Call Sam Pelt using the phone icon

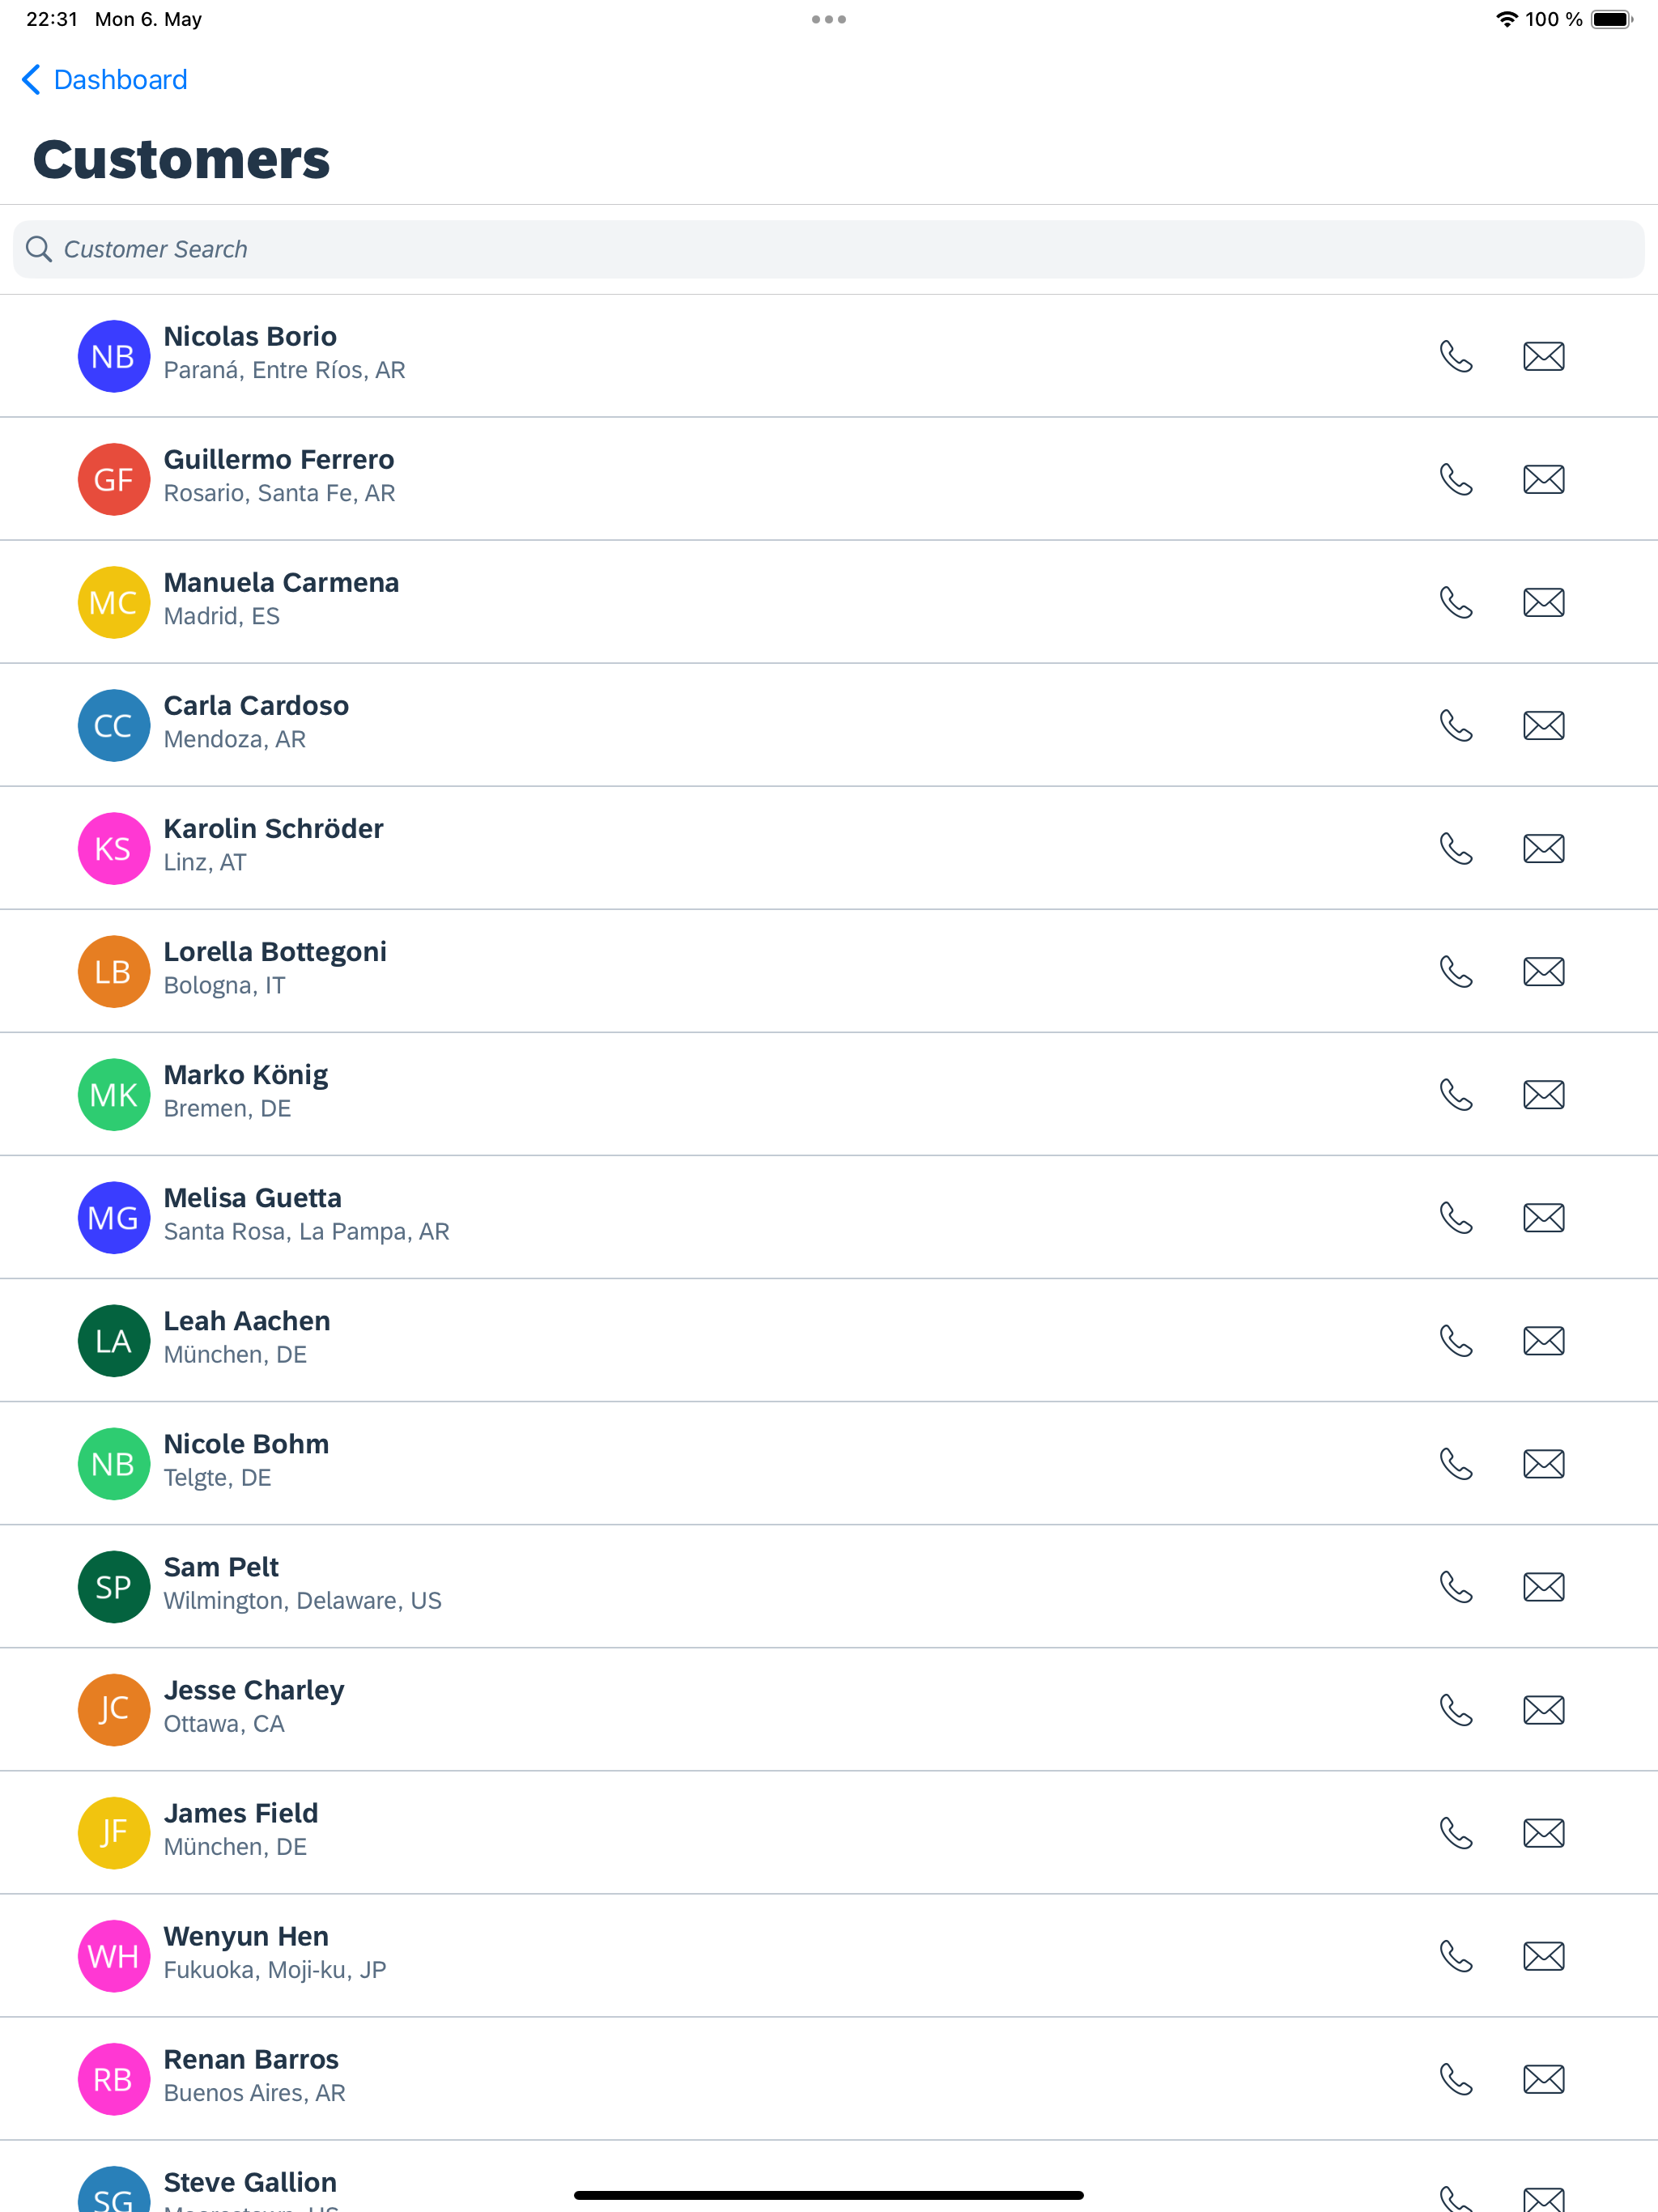pos(1456,1586)
